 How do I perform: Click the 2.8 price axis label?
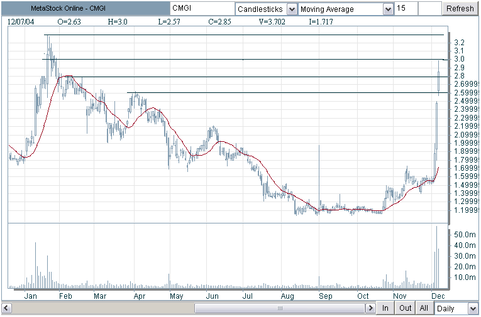pyautogui.click(x=459, y=76)
